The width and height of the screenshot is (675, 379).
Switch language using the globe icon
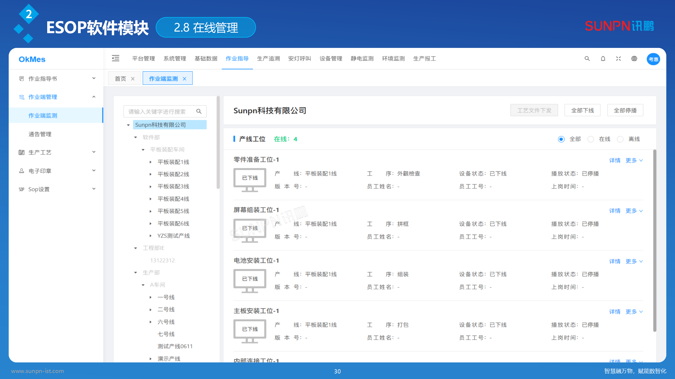[x=634, y=59]
